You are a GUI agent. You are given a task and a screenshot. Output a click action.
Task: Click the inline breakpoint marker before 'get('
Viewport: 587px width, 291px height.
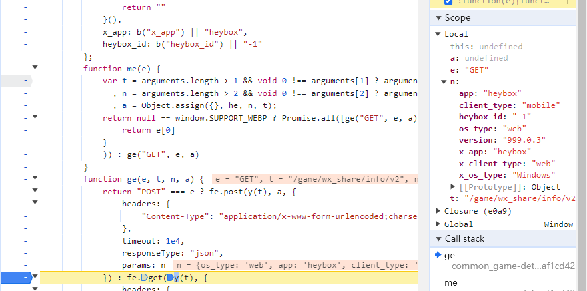coord(145,278)
